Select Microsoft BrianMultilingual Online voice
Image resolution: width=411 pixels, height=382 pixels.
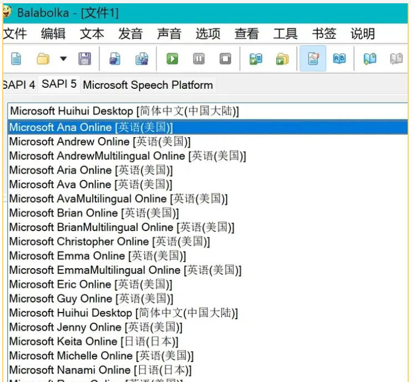207,227
